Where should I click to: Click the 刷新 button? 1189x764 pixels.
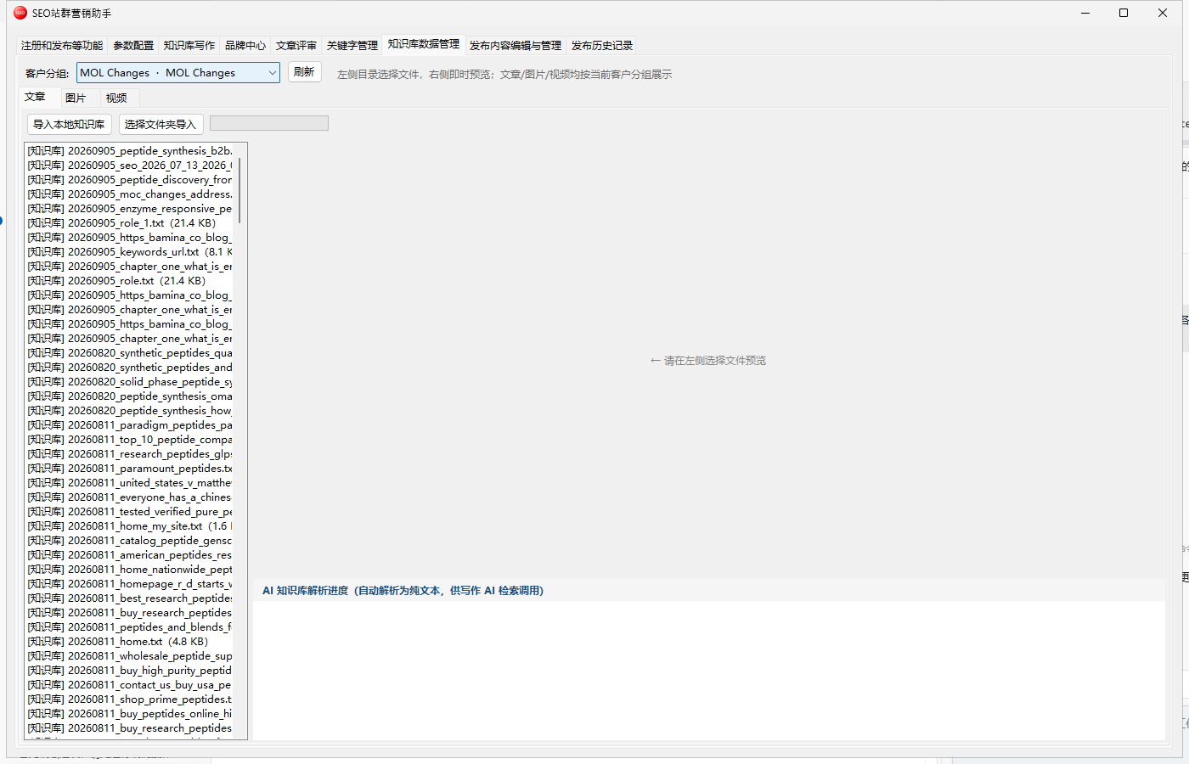click(304, 72)
